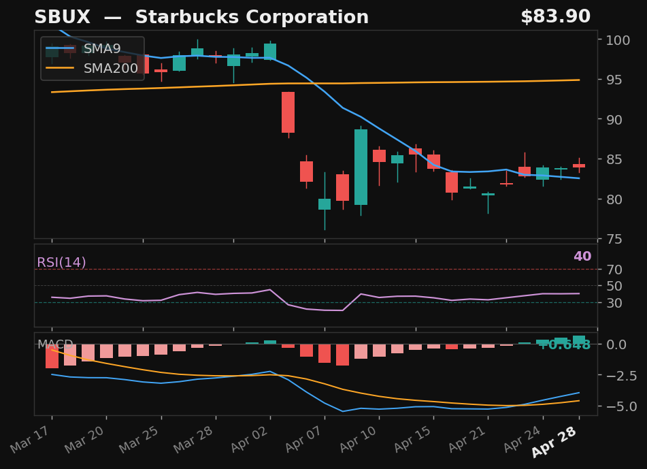The image size is (647, 469).
Task: Click the Apr 21 date axis label
Action: click(468, 439)
